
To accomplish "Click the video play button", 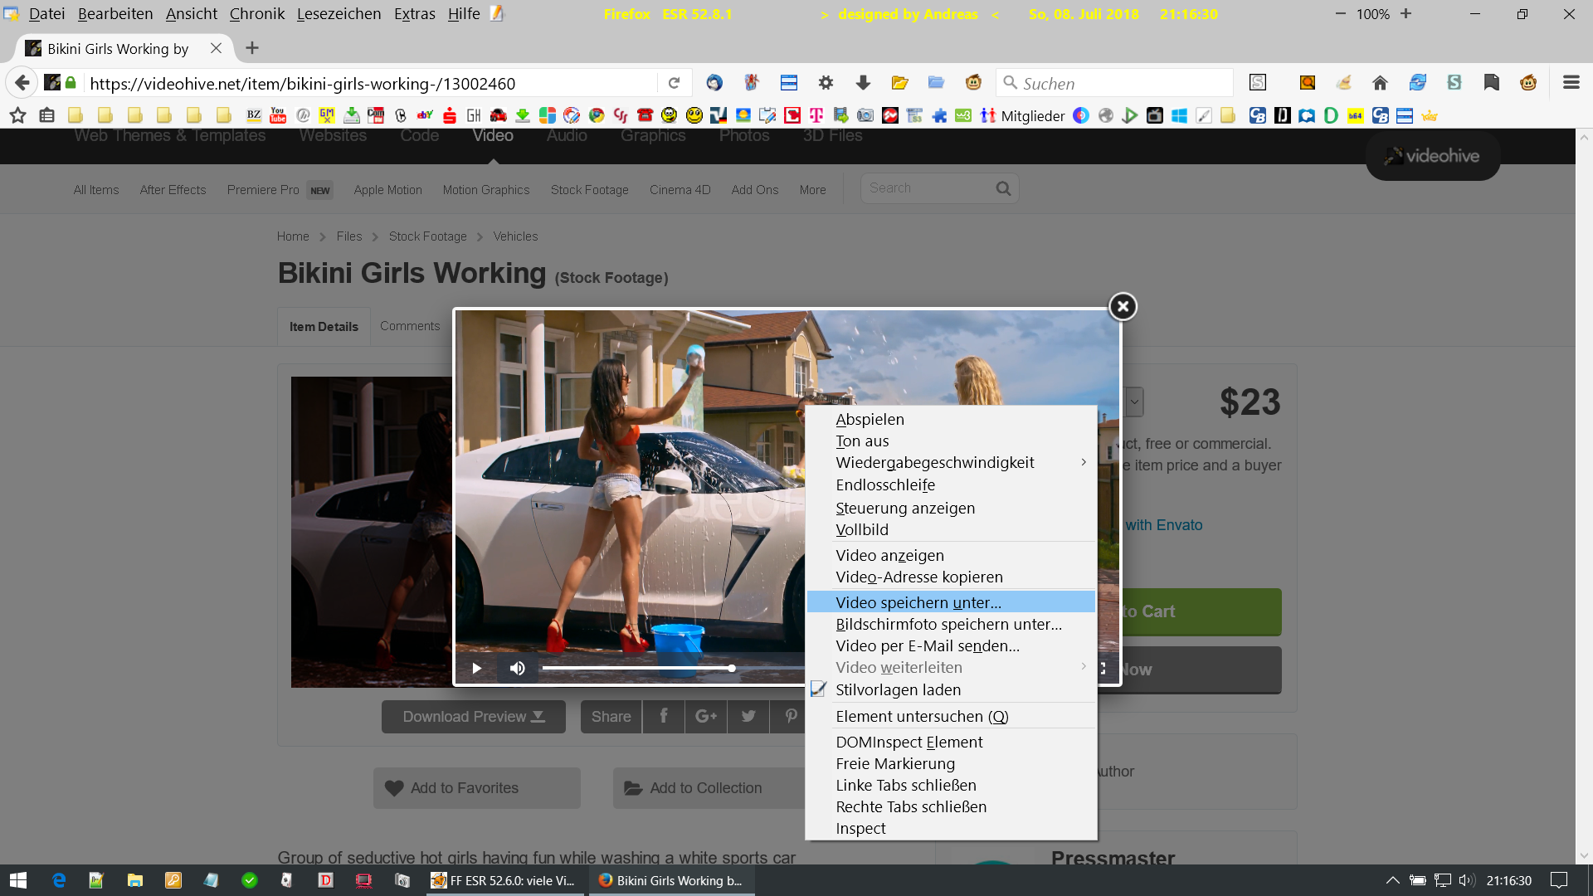I will [477, 669].
